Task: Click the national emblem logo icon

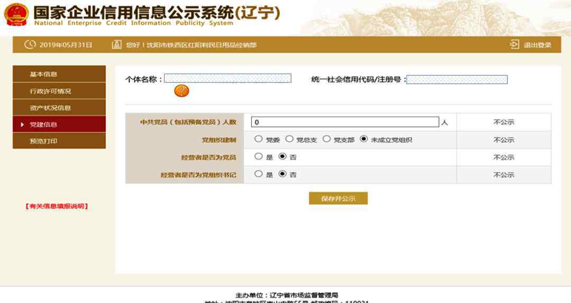Action: 16,15
